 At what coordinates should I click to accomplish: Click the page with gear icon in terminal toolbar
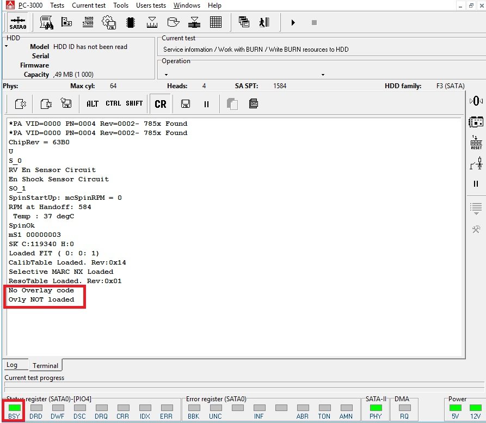46,103
